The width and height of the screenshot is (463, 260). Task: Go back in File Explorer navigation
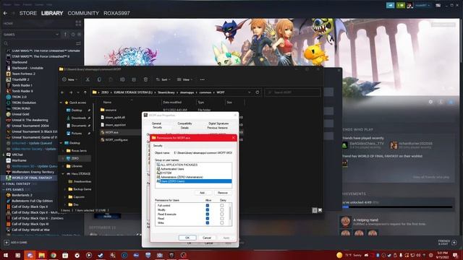pyautogui.click(x=62, y=92)
